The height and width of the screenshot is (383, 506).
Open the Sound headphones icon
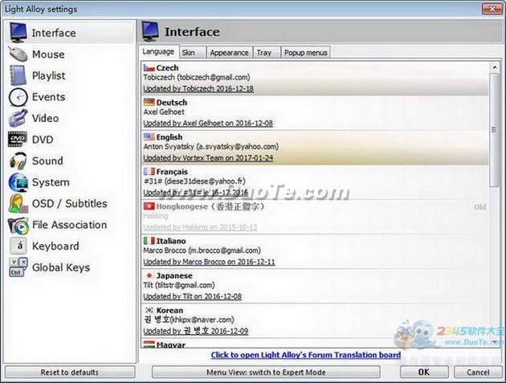pos(18,161)
